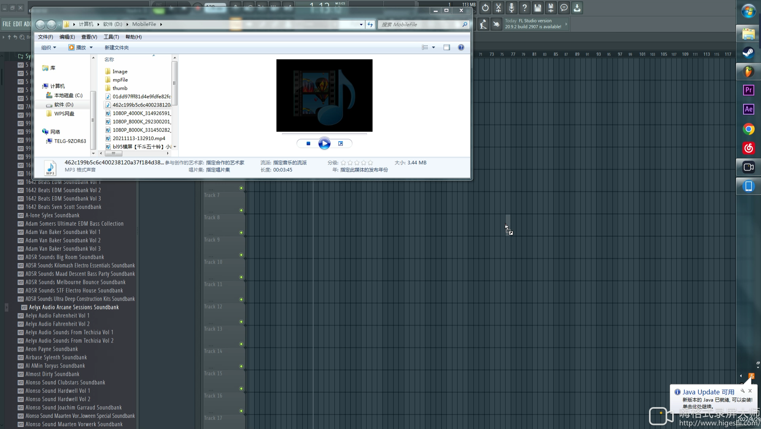Screen dimensions: 761x429
Task: Expand breadcrumb arrow after 软件 (D:)
Action: click(x=127, y=24)
